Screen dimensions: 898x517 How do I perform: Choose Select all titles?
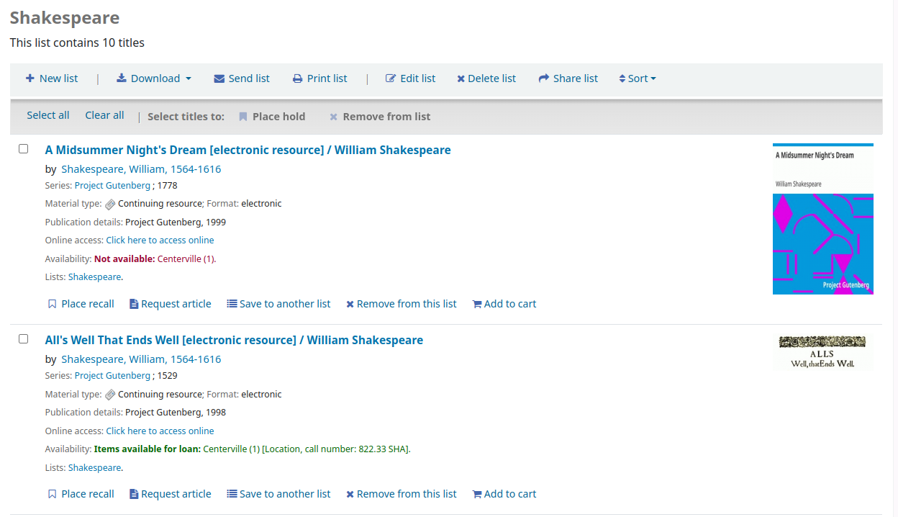(x=48, y=115)
